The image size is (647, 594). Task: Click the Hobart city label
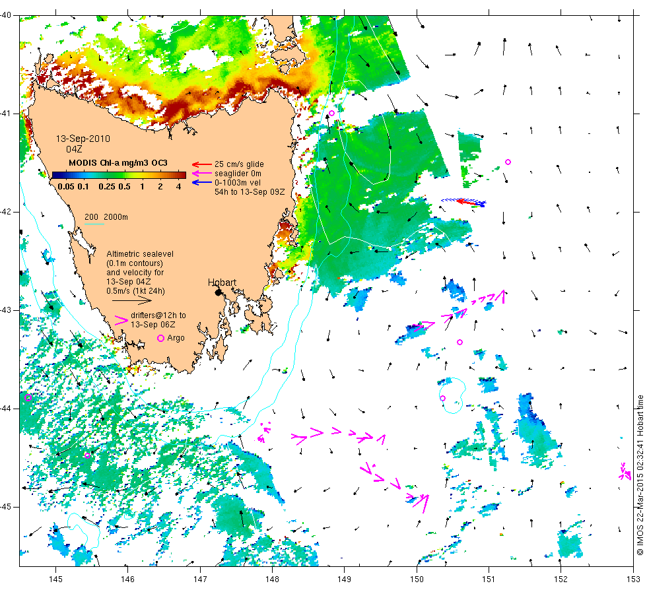pos(222,282)
